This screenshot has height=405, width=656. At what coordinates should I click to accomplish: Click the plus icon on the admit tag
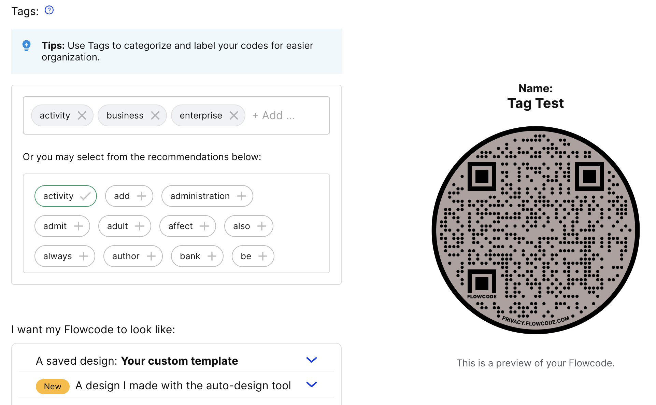pos(79,226)
